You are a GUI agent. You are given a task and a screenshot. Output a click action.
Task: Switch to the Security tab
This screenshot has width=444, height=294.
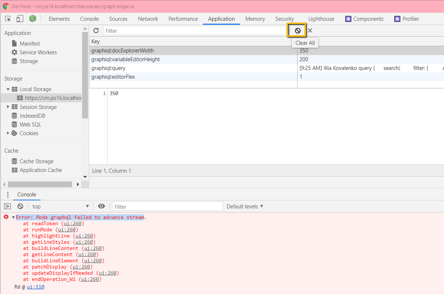[285, 19]
